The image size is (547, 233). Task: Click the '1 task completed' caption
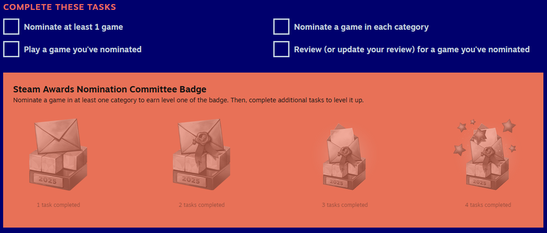click(59, 205)
